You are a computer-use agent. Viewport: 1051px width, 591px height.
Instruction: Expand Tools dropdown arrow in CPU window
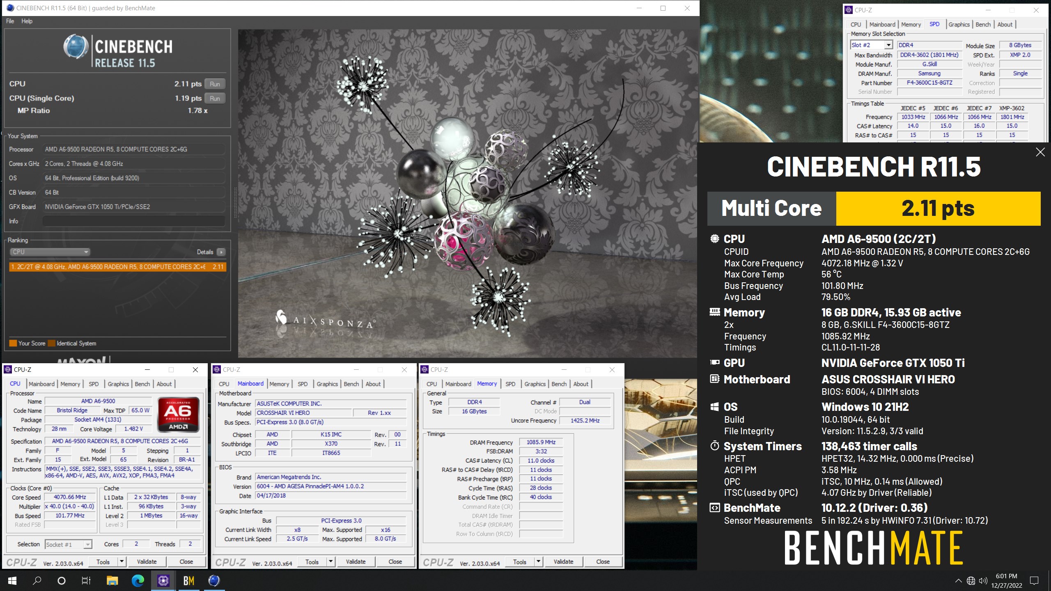click(122, 562)
